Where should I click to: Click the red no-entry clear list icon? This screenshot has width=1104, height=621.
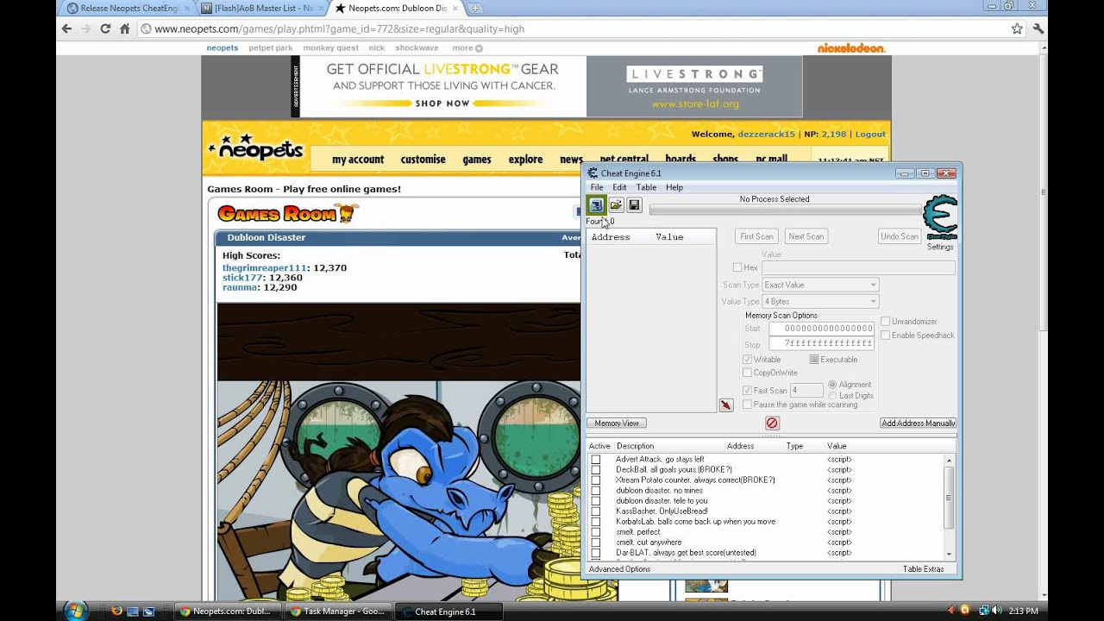click(x=772, y=423)
